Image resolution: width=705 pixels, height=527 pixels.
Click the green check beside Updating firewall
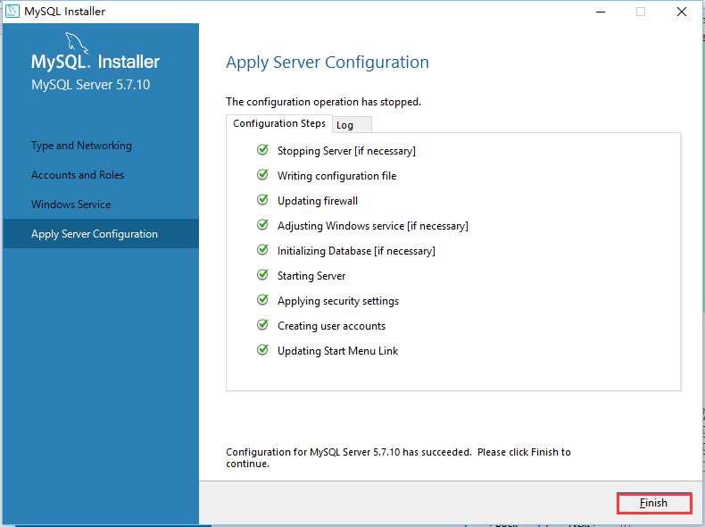point(262,200)
